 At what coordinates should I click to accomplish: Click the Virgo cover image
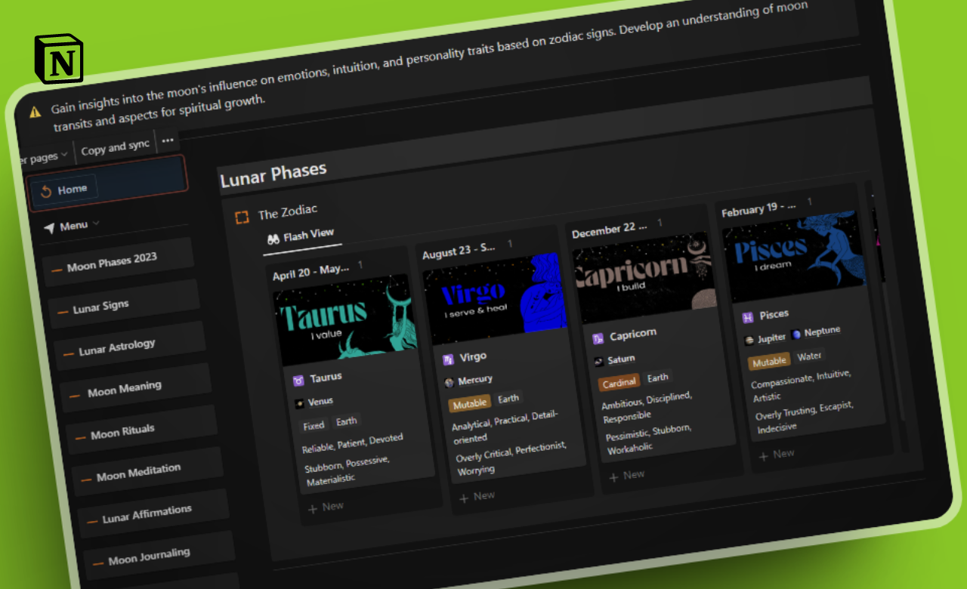point(496,300)
